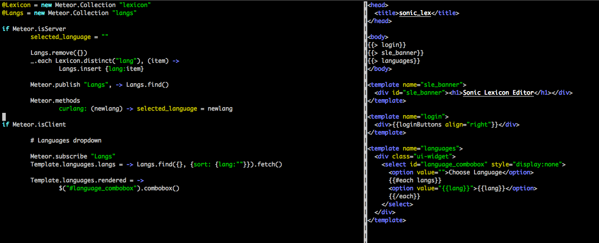Click the '{{> sle_banner}}' partial line
This screenshot has width=599, height=243.
(396, 53)
